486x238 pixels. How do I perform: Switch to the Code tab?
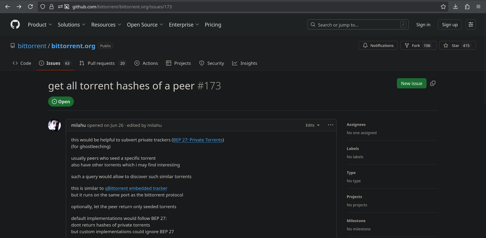[x=22, y=63]
